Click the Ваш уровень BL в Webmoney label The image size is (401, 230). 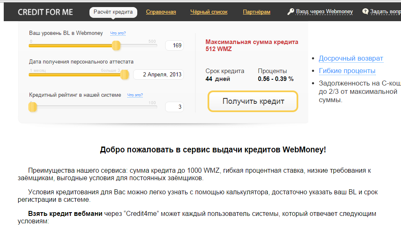[66, 33]
